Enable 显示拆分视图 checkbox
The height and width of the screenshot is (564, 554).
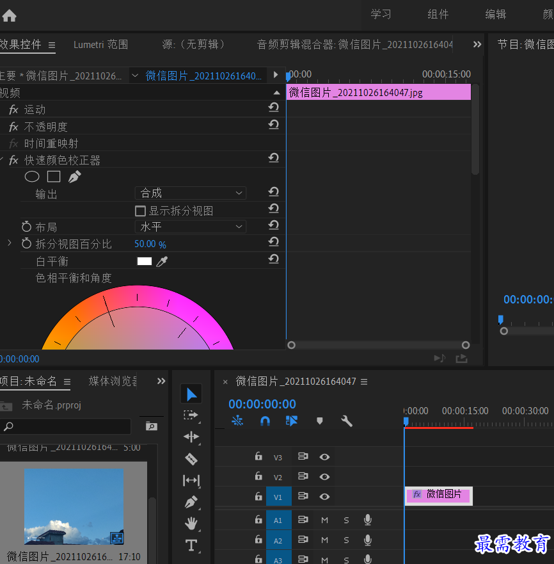(140, 211)
